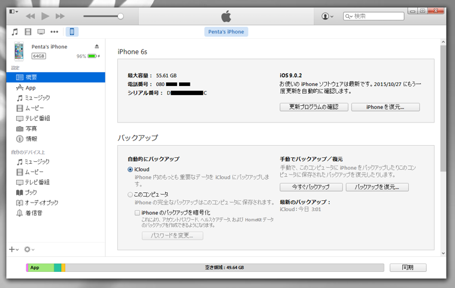
Task: Open the add (+) menu
Action: point(14,250)
